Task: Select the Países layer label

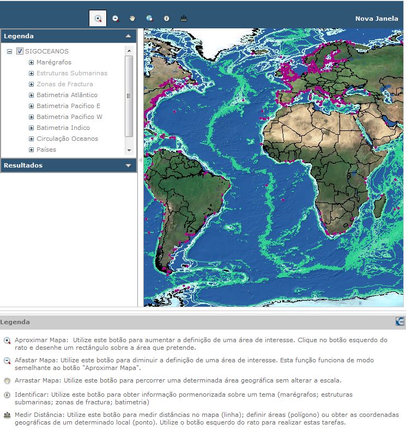Action: (x=46, y=150)
